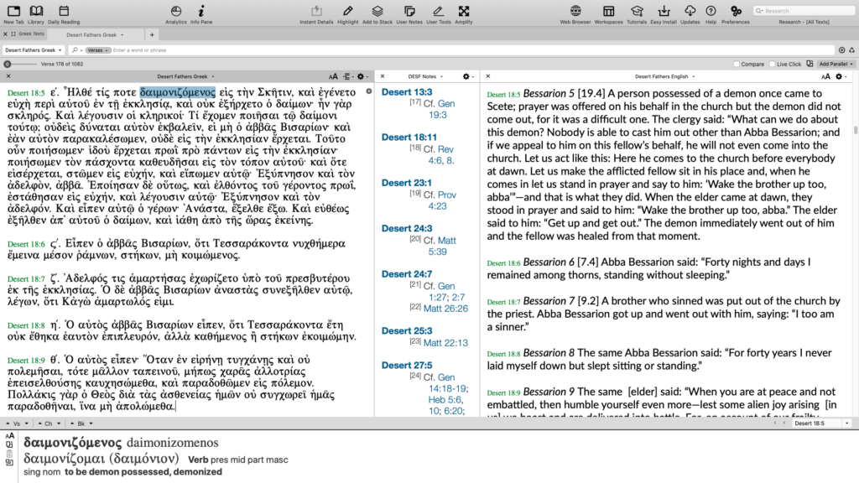Click the Bk navigation stepper
The height and width of the screenshot is (483, 859).
pos(81,423)
